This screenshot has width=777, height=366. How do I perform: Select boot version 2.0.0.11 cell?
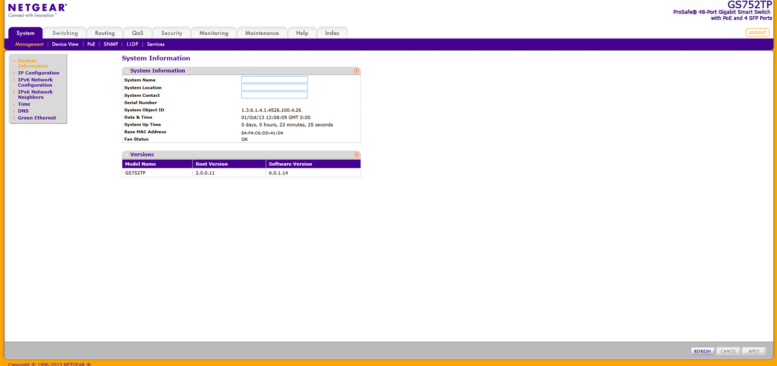click(229, 173)
